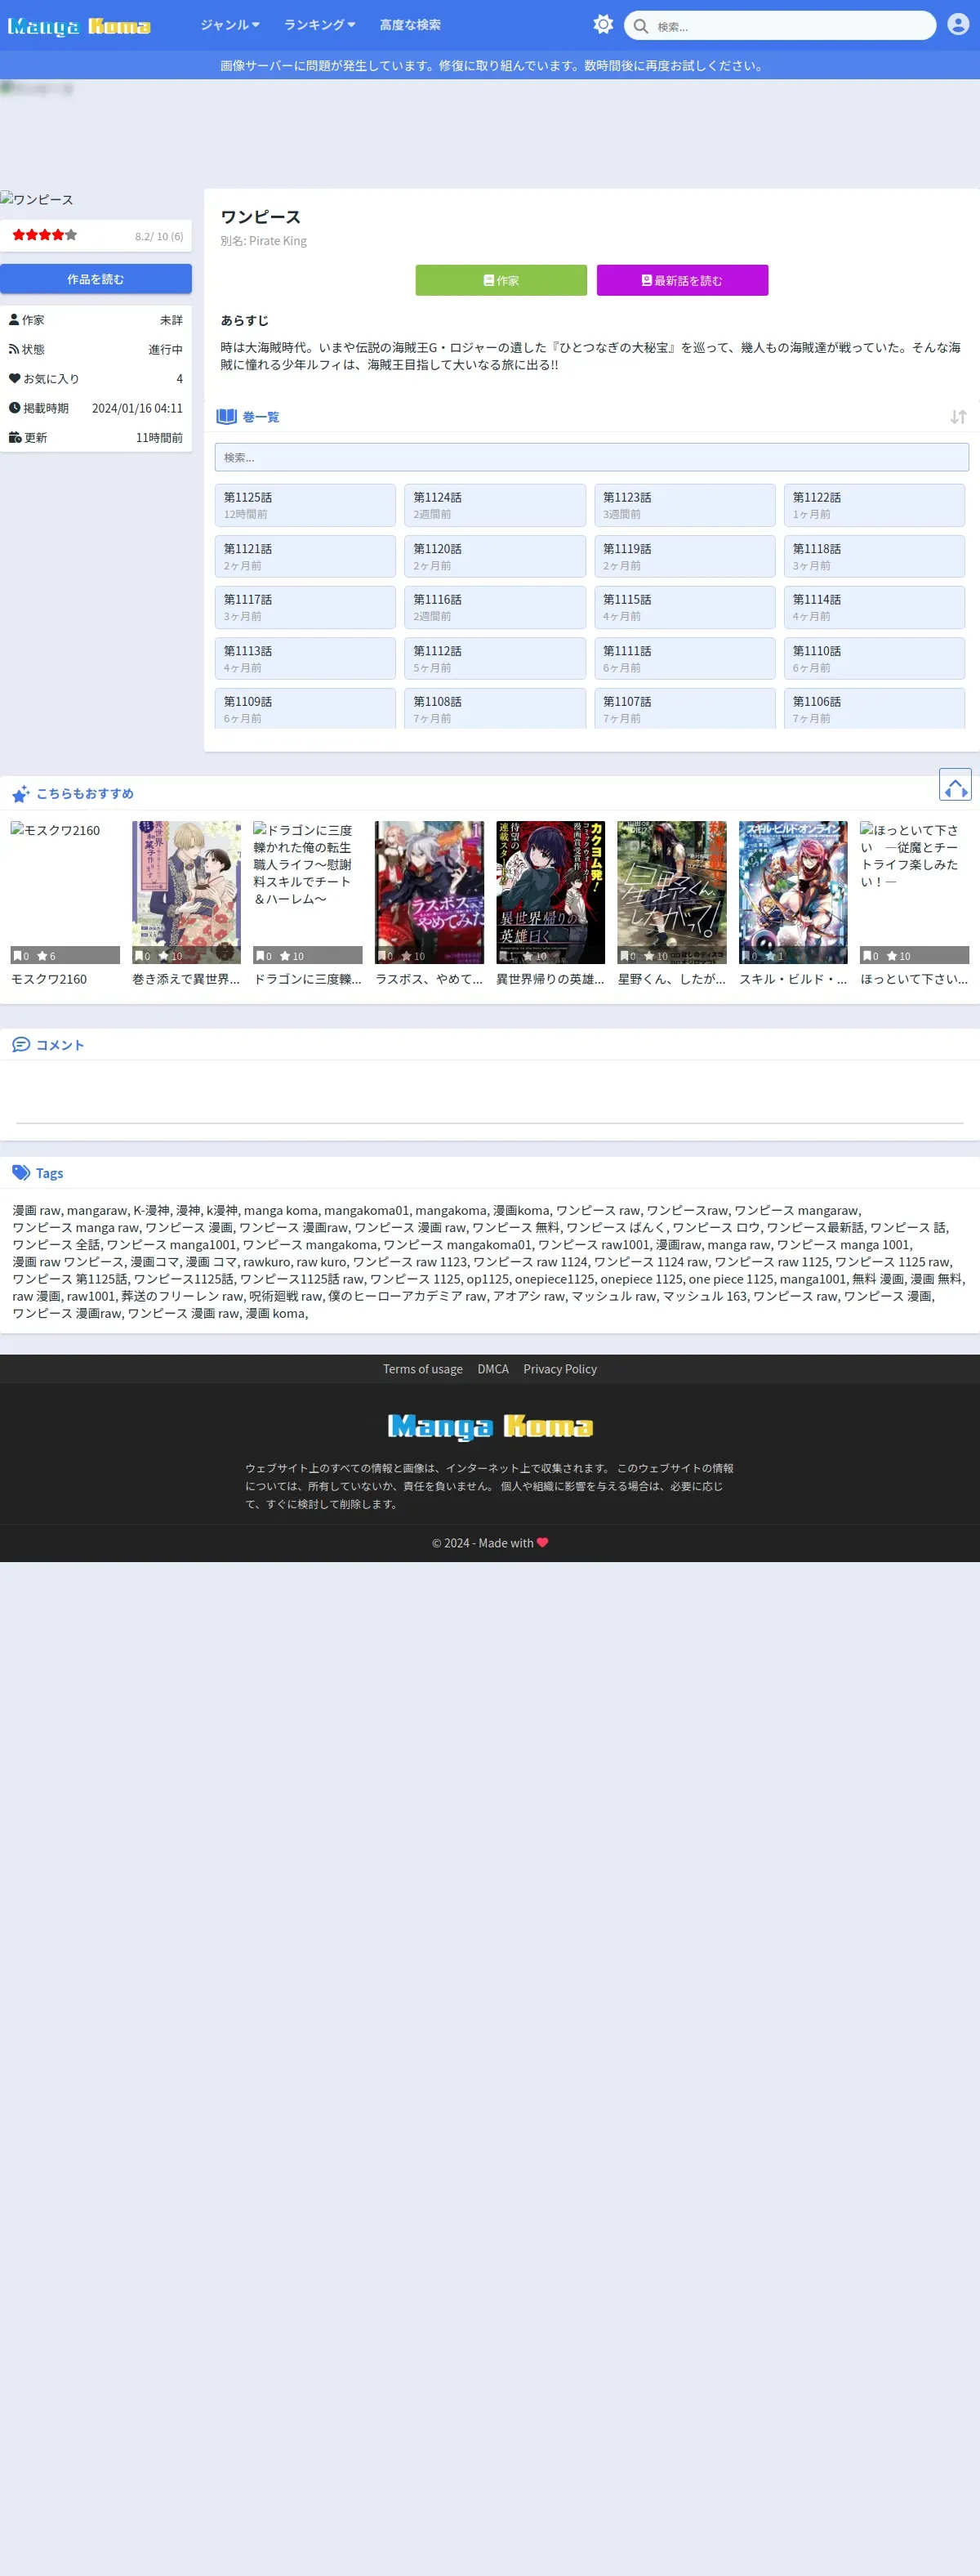The width and height of the screenshot is (980, 2576).
Task: Open the ジャンル dropdown menu
Action: 230,25
